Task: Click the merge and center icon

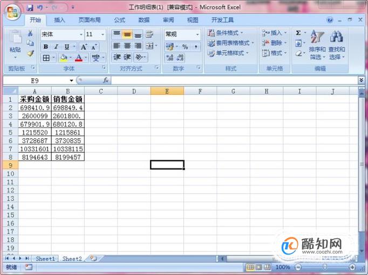Action: coord(149,46)
